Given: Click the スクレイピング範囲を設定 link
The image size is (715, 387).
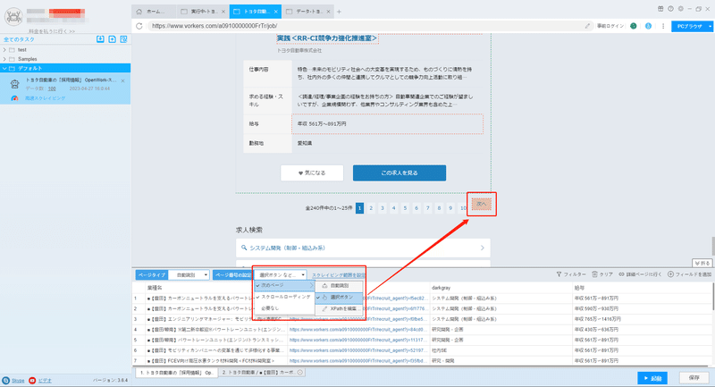Looking at the screenshot, I should 339,275.
